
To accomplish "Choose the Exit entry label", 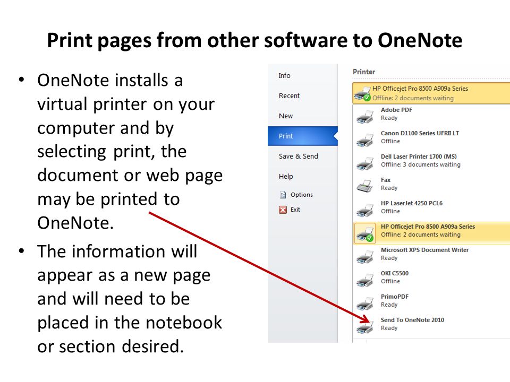I will (295, 210).
